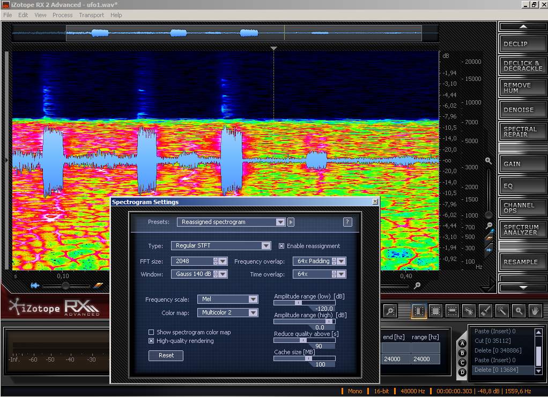Click snapshot button C
The width and height of the screenshot is (548, 397).
pos(462,362)
